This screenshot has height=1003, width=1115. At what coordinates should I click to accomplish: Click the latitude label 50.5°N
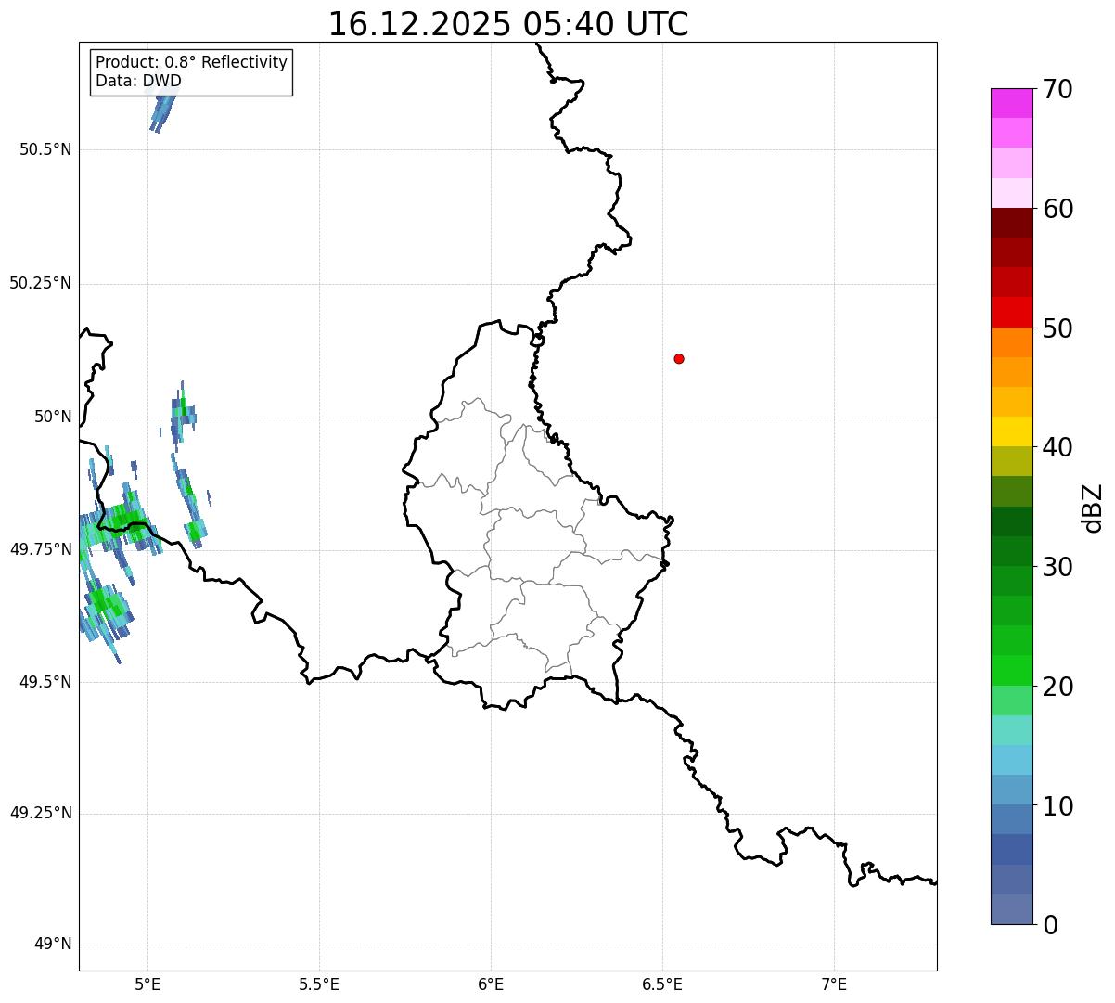click(x=45, y=149)
